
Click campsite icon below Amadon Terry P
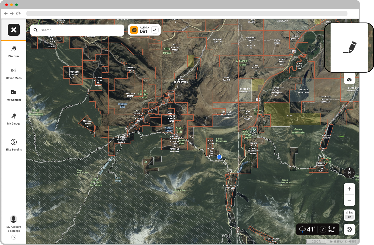323,149
